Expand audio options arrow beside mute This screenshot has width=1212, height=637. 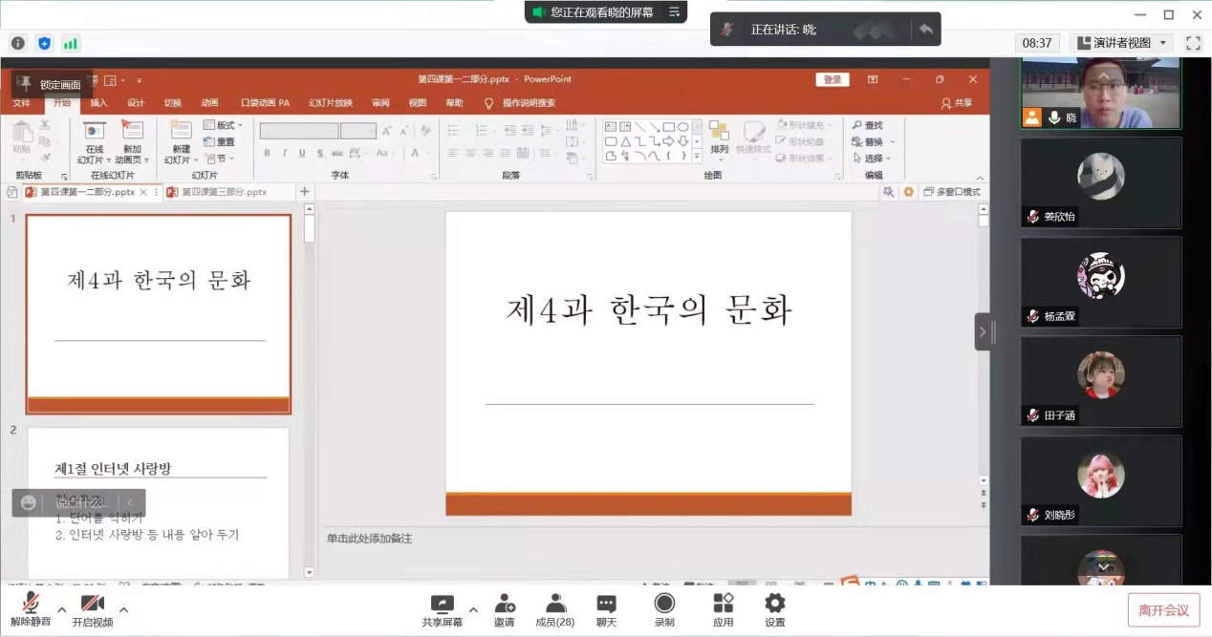coord(62,609)
